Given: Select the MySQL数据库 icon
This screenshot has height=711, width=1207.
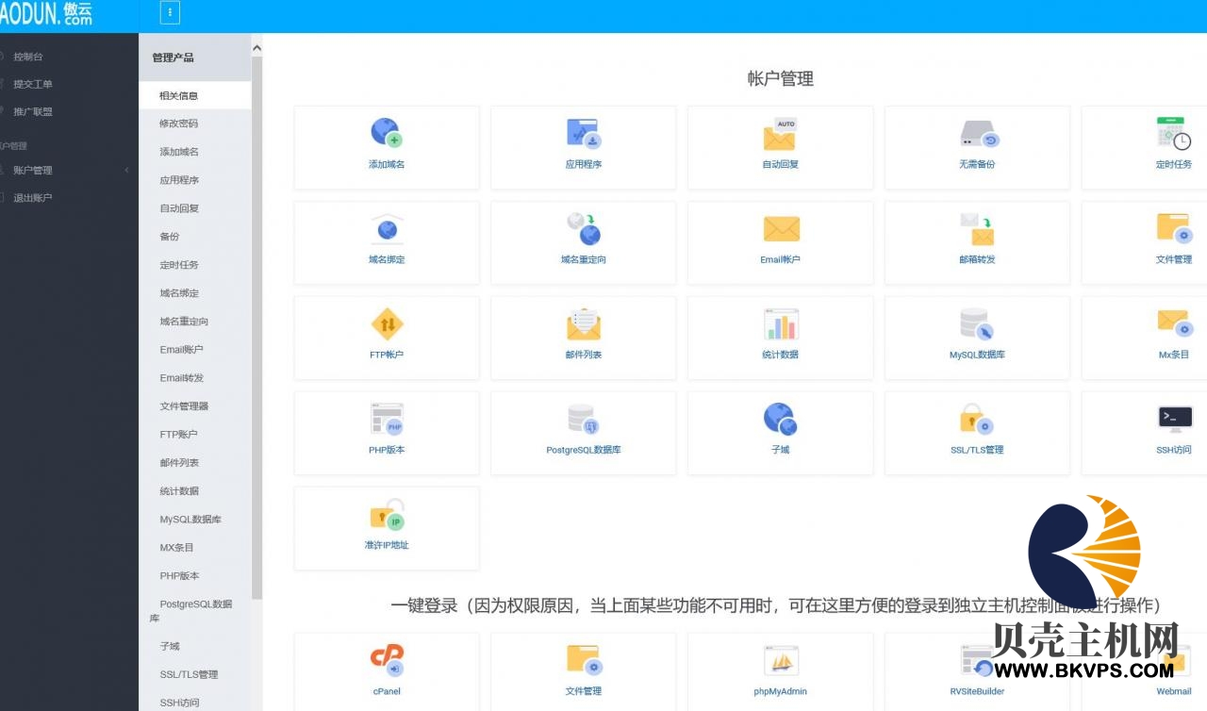Looking at the screenshot, I should (976, 324).
